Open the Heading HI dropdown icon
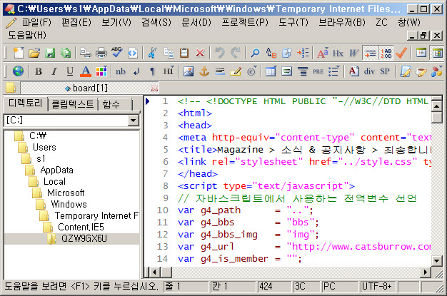 (169, 71)
